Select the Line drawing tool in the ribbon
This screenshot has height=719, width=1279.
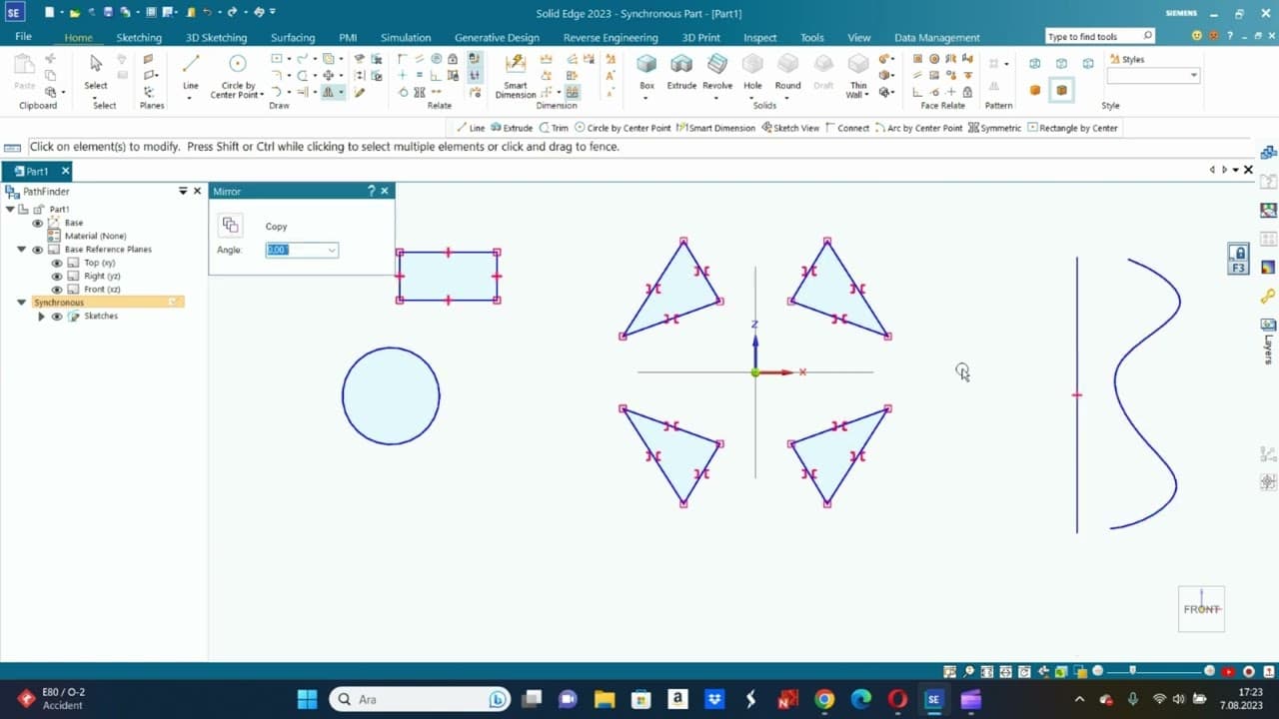[190, 73]
